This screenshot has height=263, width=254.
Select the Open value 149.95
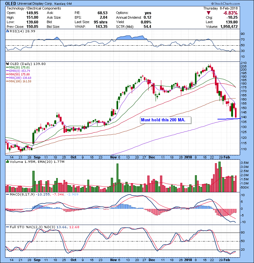pos(32,13)
